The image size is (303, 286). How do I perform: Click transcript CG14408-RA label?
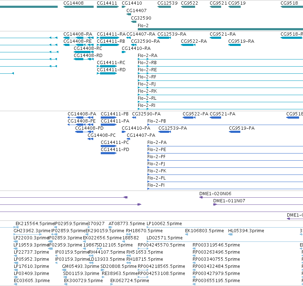[x=78, y=34]
